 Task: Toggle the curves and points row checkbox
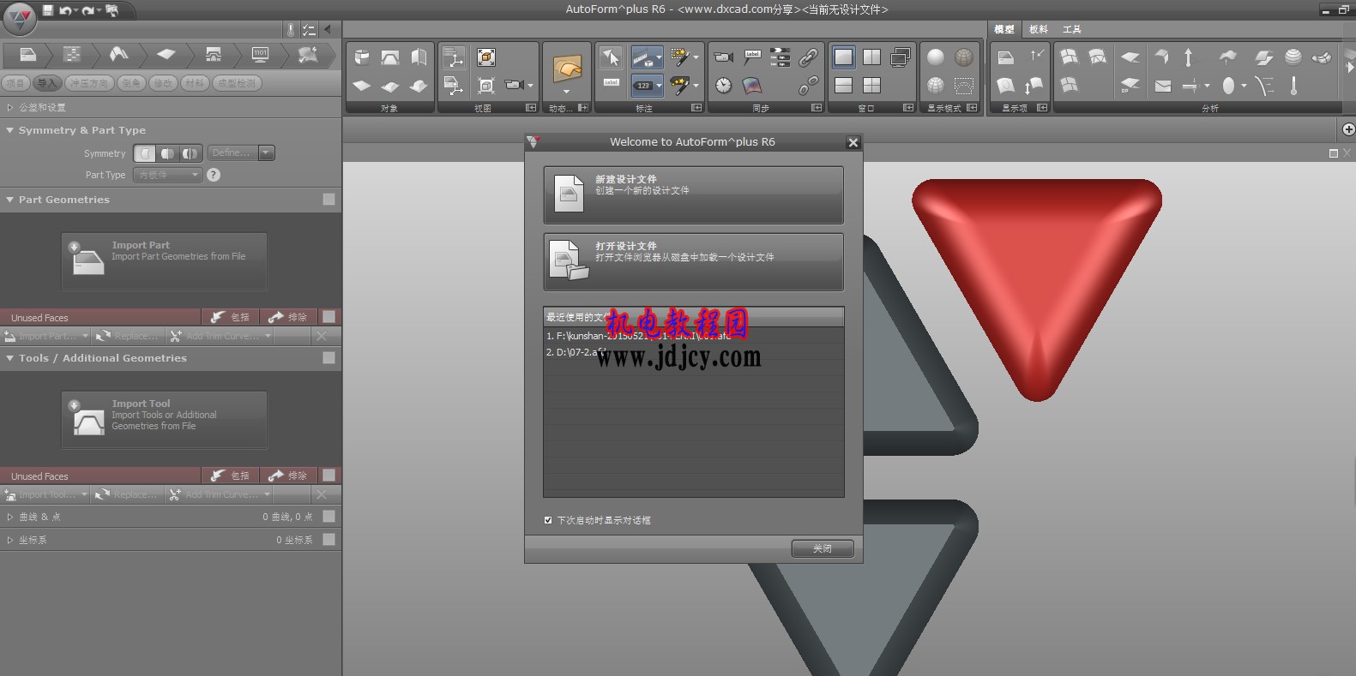point(328,516)
